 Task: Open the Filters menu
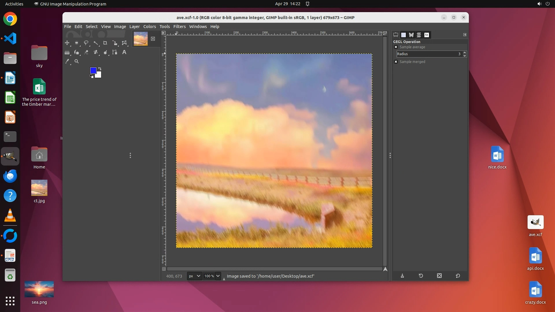click(x=179, y=27)
